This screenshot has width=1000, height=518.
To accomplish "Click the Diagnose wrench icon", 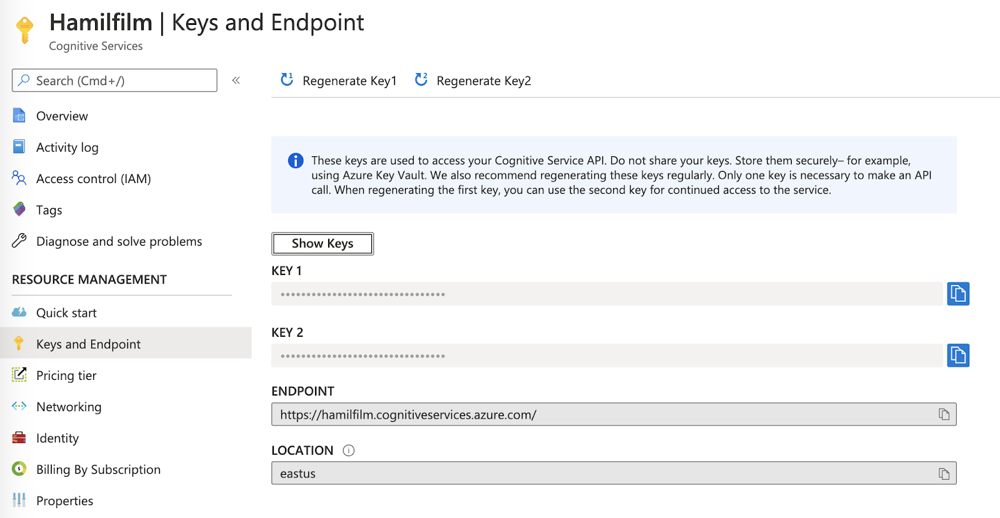I will 19,241.
